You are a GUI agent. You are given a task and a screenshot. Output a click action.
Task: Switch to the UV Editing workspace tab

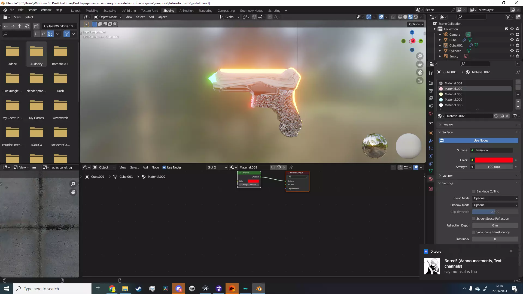129,11
